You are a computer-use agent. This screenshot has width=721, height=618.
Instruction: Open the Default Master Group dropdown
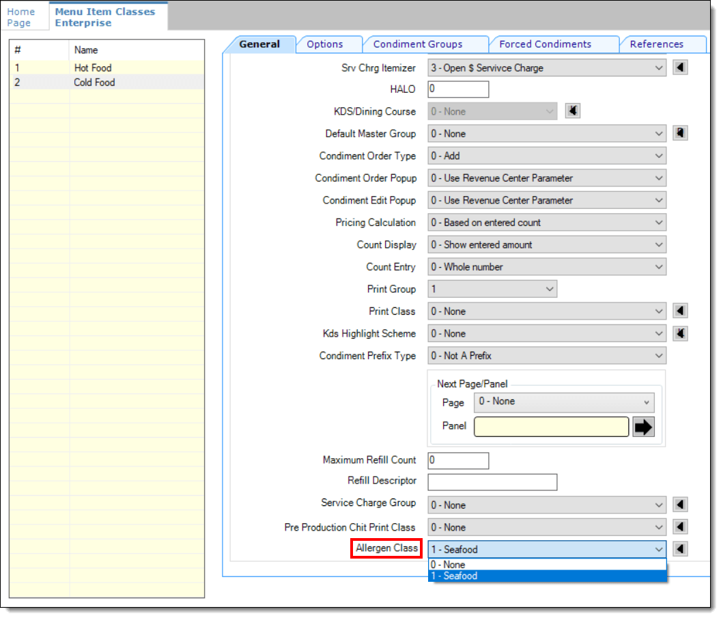point(547,134)
